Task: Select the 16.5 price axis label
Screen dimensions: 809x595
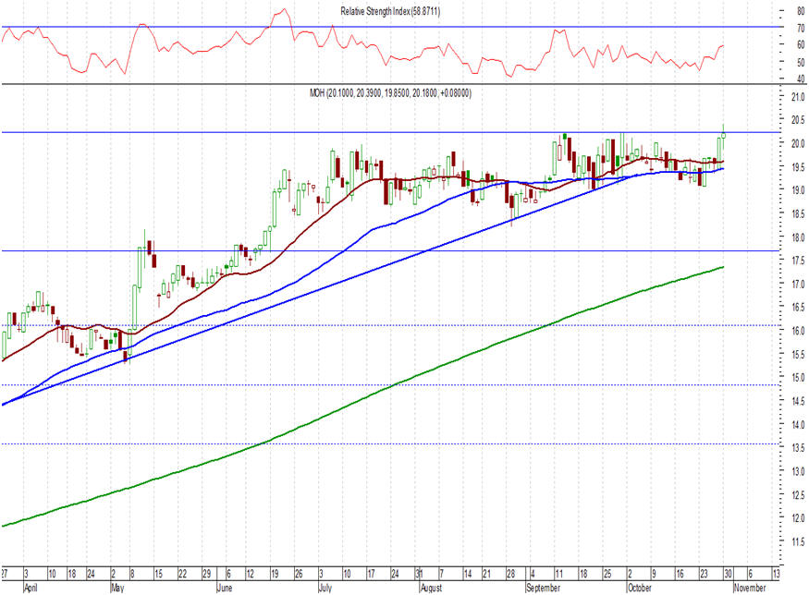Action: (x=798, y=308)
